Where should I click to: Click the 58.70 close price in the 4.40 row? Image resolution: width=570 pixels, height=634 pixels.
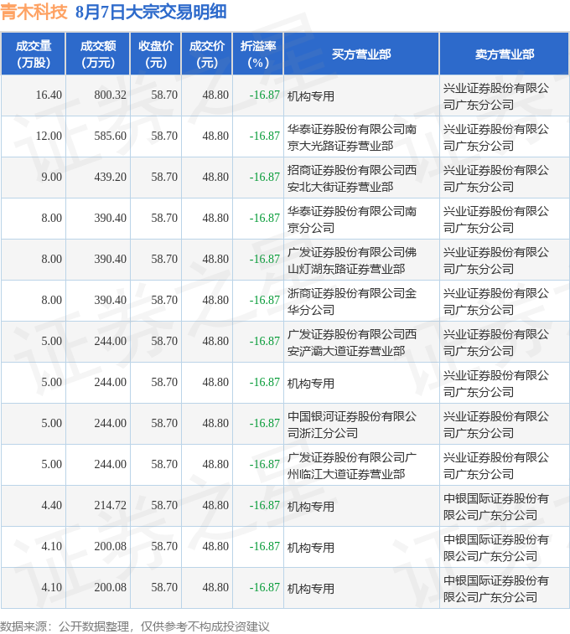(164, 505)
